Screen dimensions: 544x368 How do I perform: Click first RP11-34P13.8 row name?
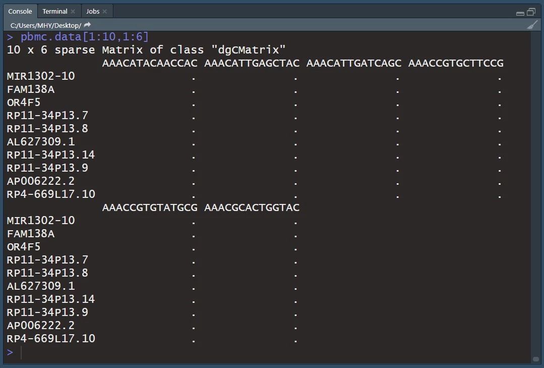pos(47,129)
